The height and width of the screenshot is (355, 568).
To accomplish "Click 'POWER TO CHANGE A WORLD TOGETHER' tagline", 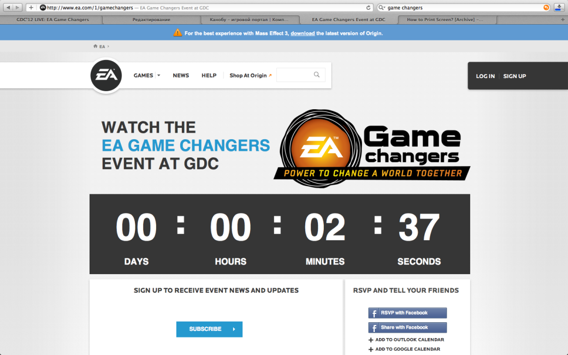I will (372, 173).
